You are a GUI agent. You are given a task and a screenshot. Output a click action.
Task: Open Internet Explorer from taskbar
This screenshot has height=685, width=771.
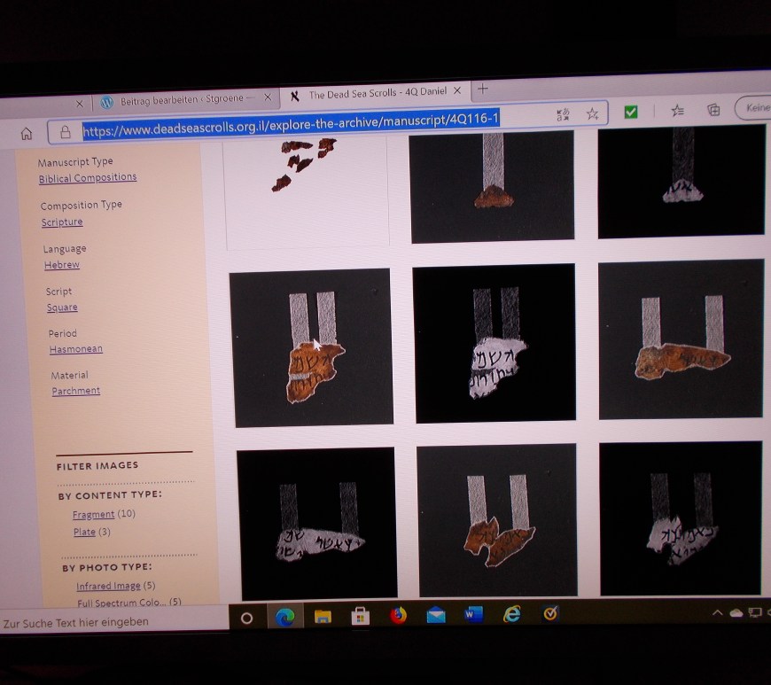[511, 614]
